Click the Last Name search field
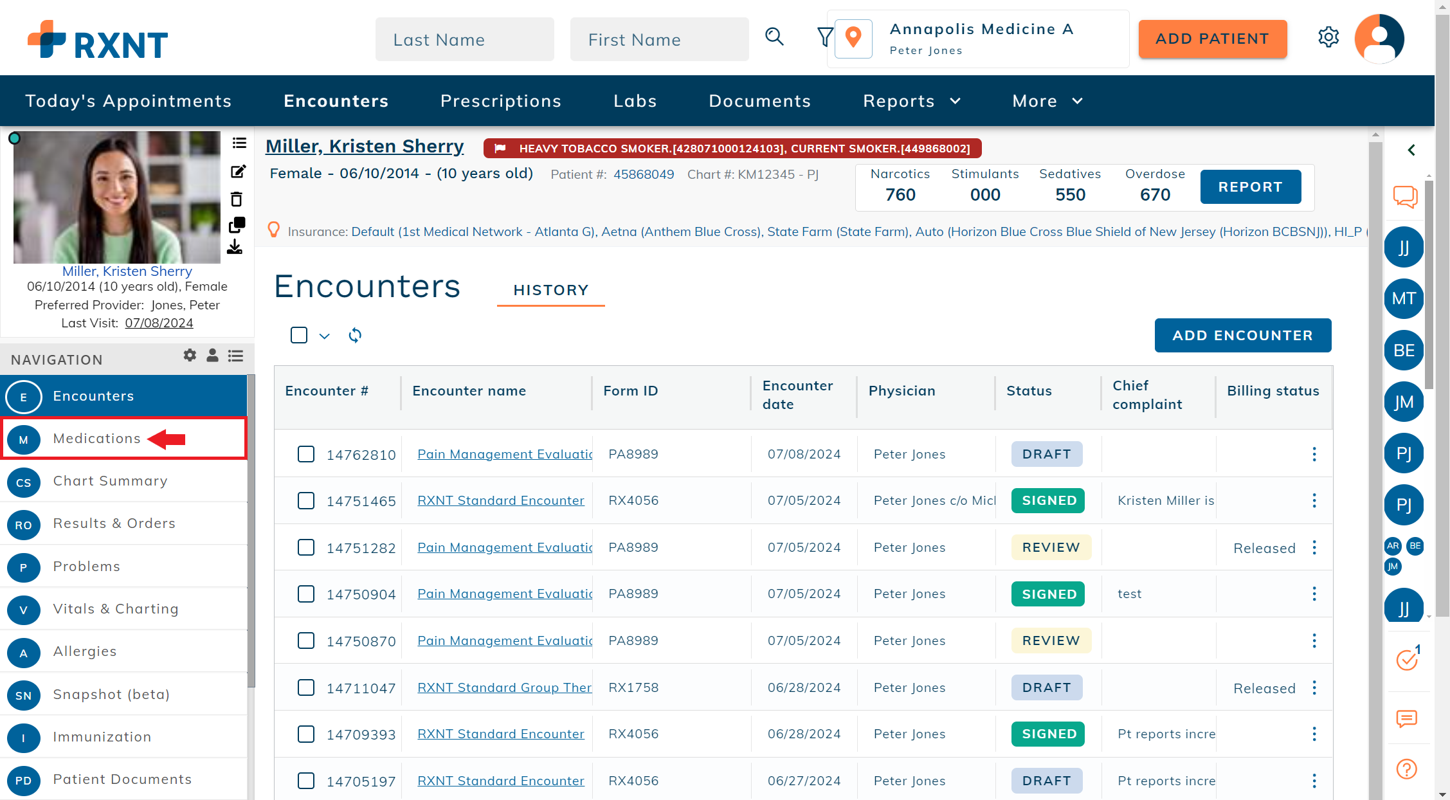The height and width of the screenshot is (800, 1450). click(x=464, y=40)
